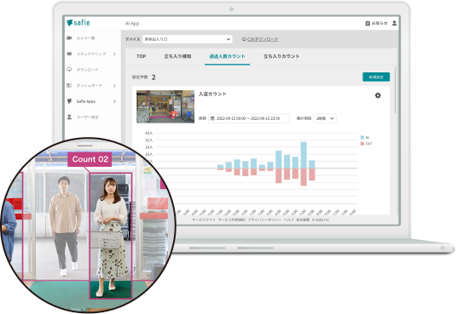Switch to the 立ち入り検知 tab
457x314 pixels.
tap(177, 56)
